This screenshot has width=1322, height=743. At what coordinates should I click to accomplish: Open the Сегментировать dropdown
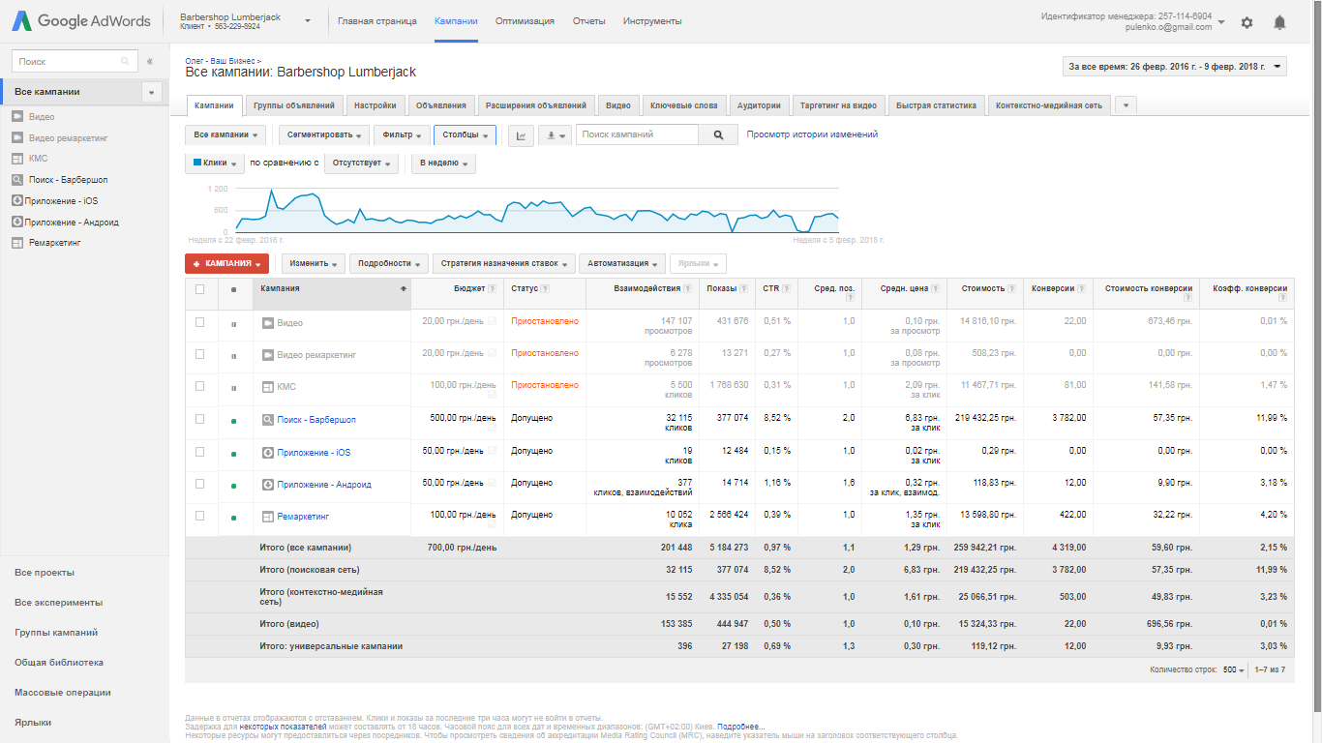tap(323, 135)
